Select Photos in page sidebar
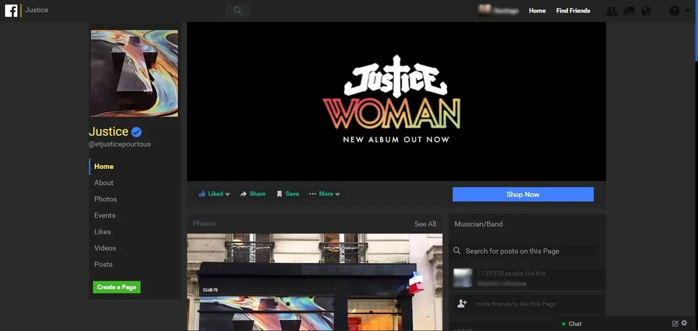698x331 pixels. click(x=105, y=199)
